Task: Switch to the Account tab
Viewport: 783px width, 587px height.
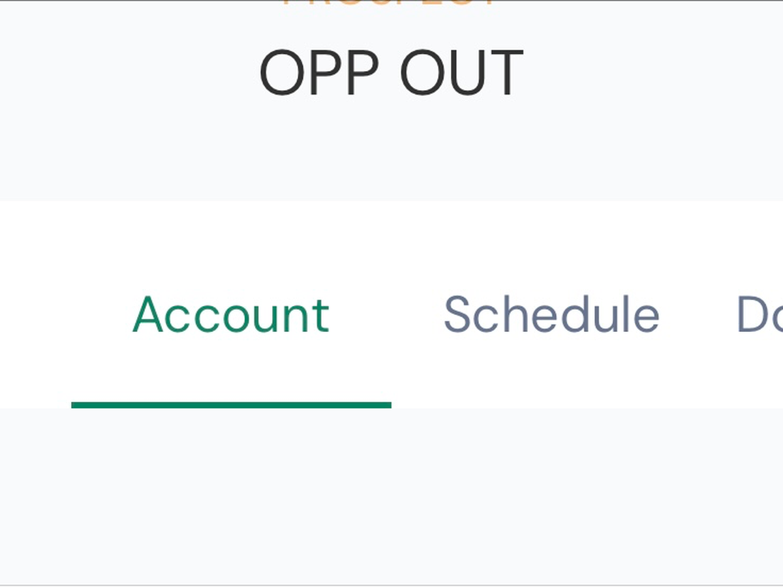Action: point(231,315)
